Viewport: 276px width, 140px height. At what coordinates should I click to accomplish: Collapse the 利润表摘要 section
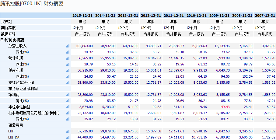(2, 40)
